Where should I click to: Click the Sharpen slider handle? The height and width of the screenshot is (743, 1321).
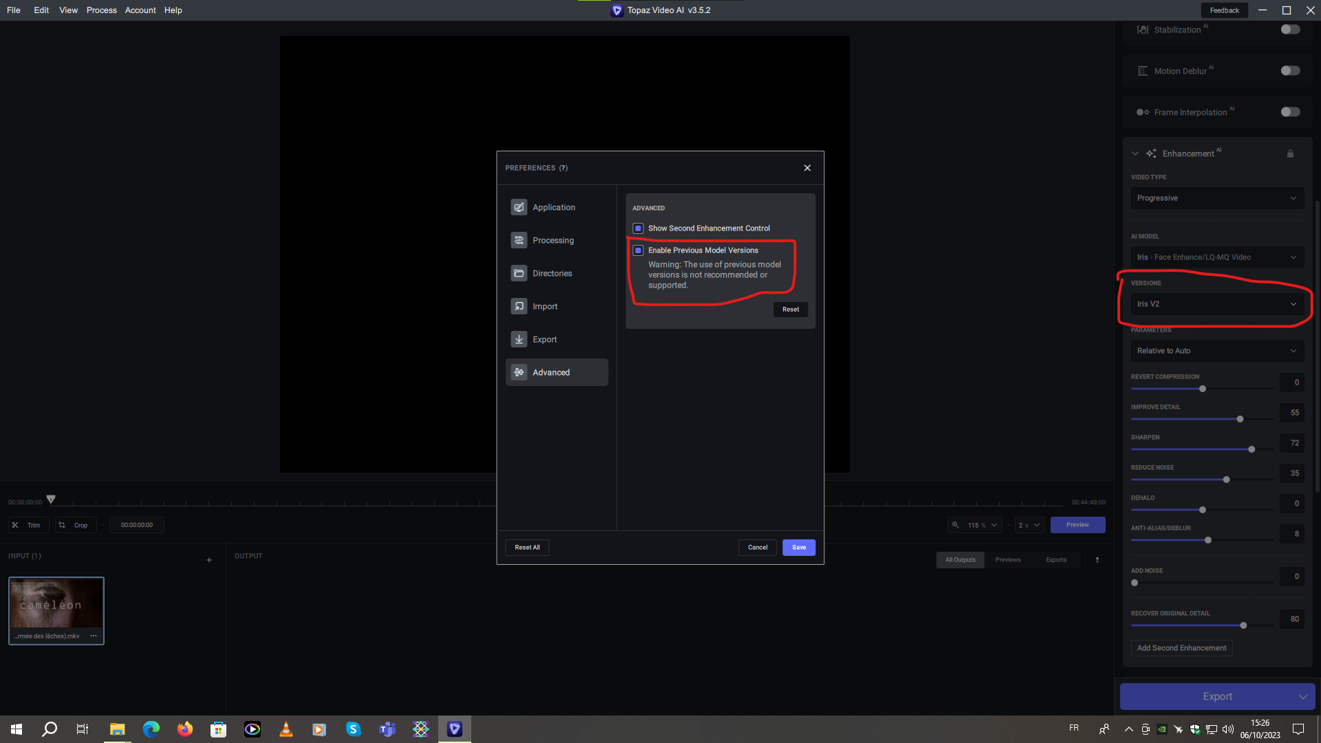pos(1252,449)
